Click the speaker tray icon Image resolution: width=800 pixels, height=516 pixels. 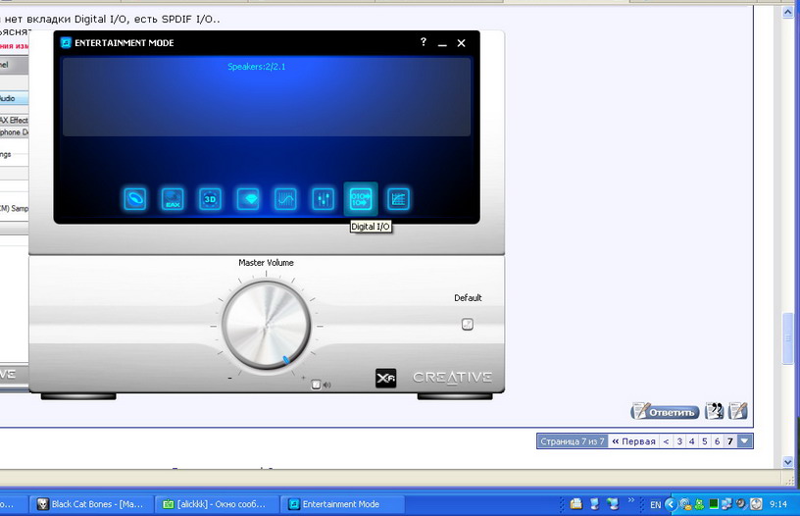741,504
